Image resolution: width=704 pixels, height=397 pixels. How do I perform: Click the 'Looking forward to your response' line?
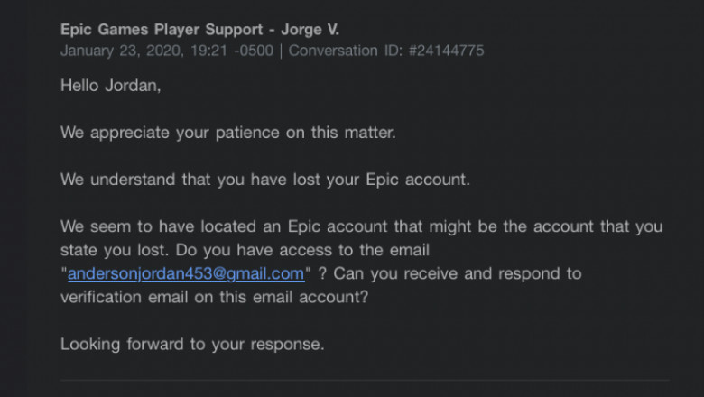pos(192,344)
